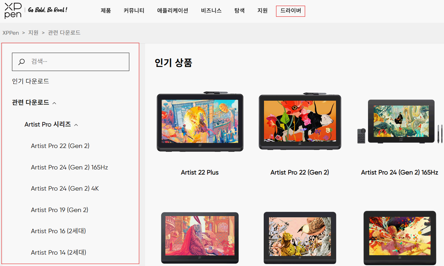The image size is (444, 266).
Task: Select Artist Pro 14 (2세대) in sidebar
Action: [x=59, y=252]
